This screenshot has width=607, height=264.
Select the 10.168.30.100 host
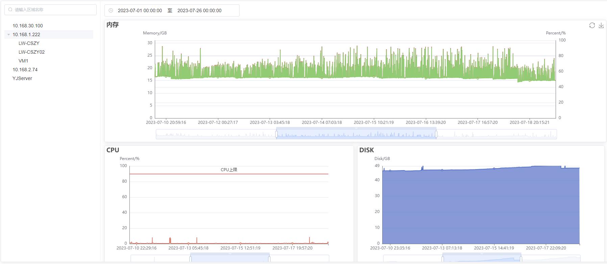[x=28, y=26]
